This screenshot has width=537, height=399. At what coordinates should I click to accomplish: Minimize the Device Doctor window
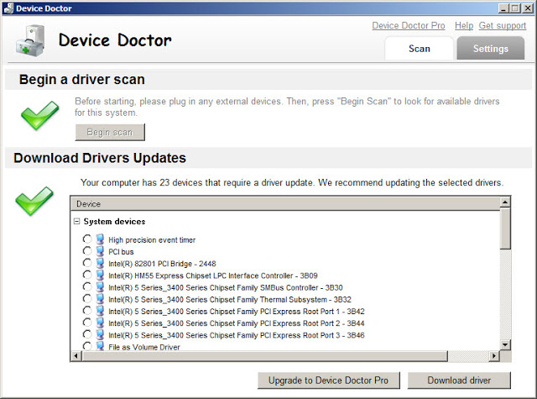click(503, 8)
